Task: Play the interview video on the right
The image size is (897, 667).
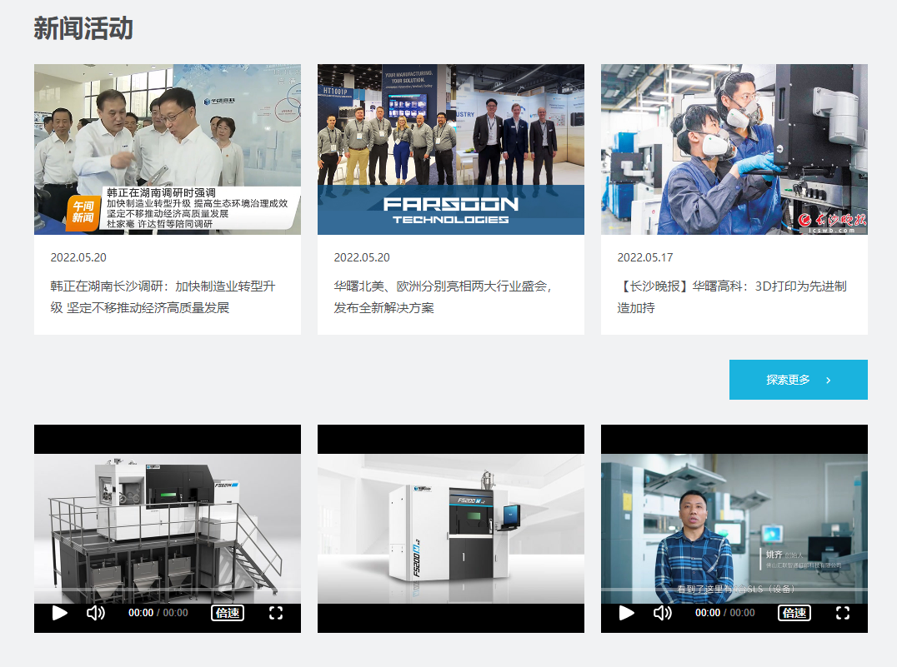Action: pos(626,613)
